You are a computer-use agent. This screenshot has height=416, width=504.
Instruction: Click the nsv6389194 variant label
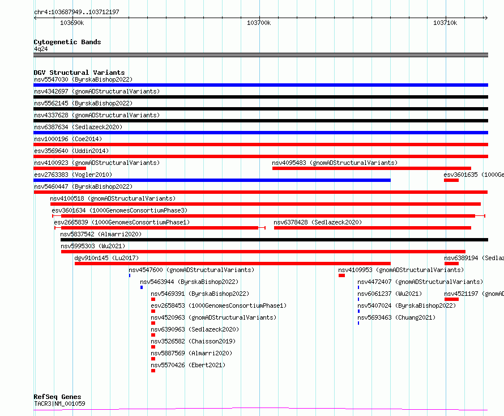(x=474, y=258)
